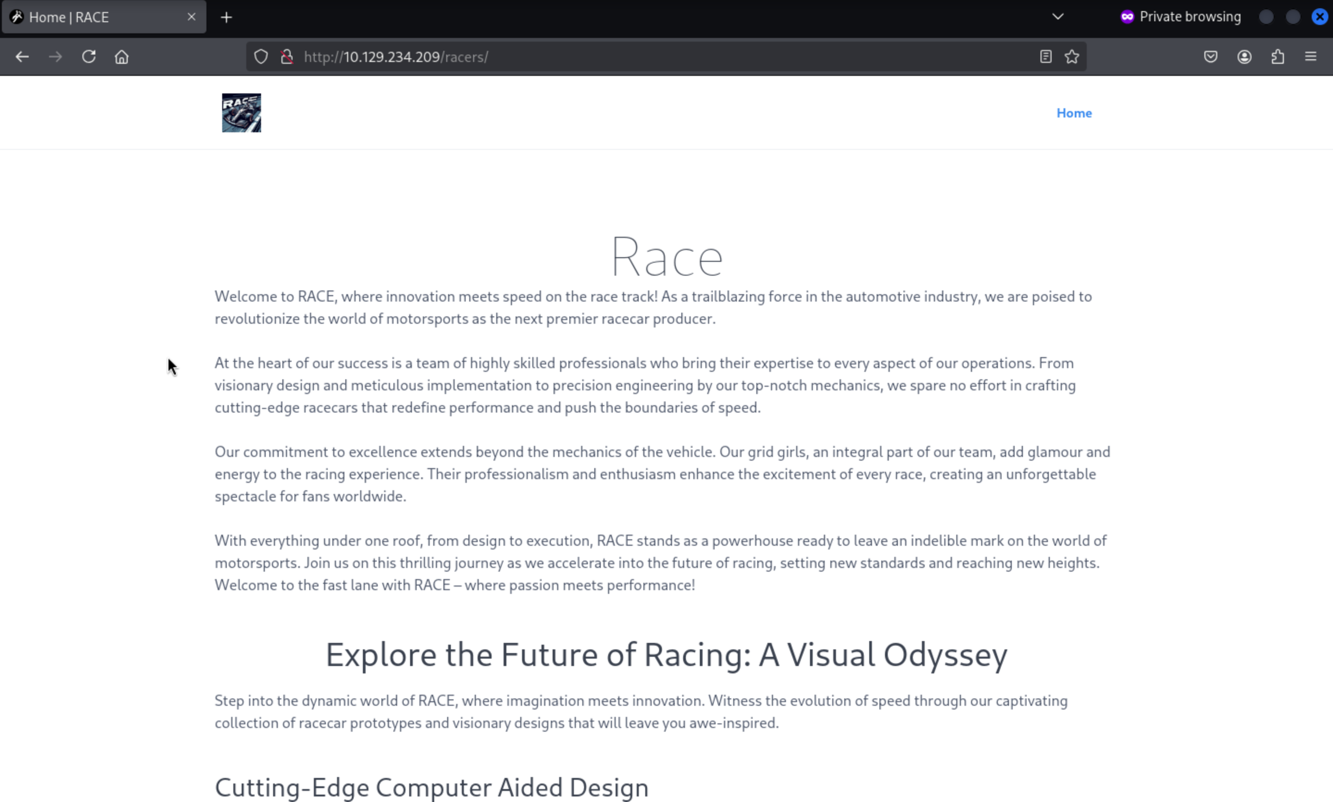Reload the current page
Screen dimensions: 1333x802
[x=89, y=57]
